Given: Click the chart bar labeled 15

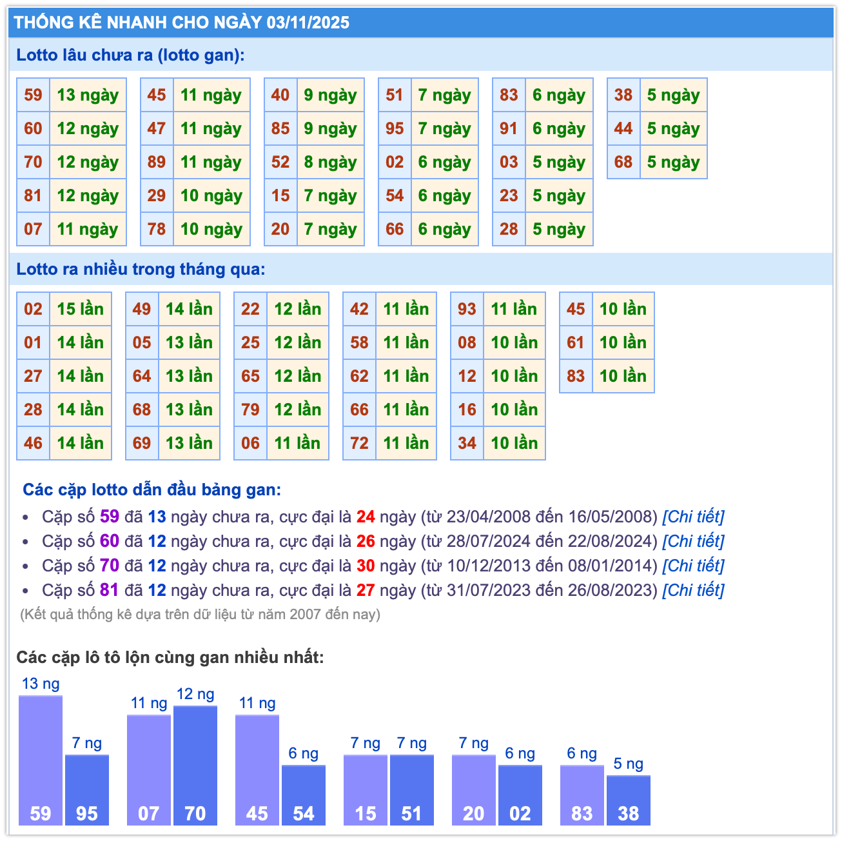Looking at the screenshot, I should click(x=366, y=790).
